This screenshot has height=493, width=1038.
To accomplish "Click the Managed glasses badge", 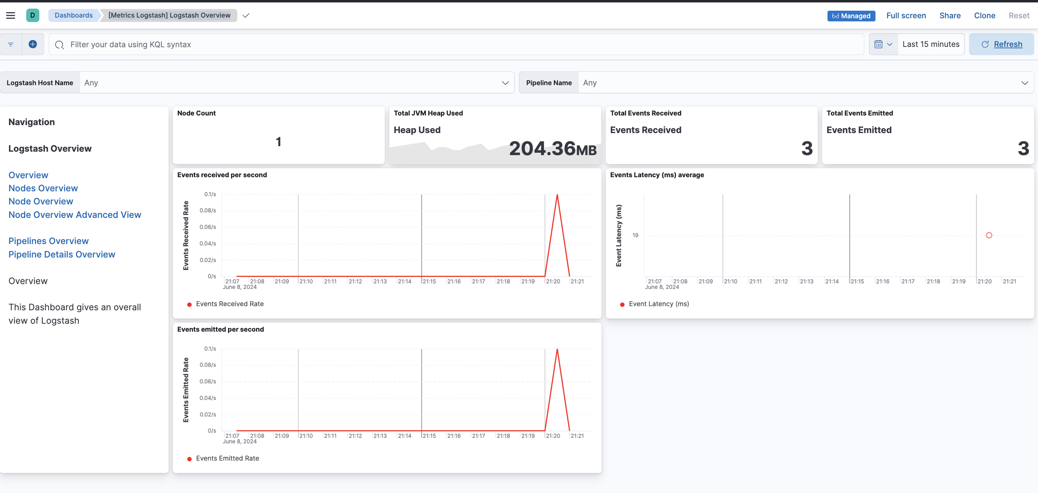I will coord(851,16).
